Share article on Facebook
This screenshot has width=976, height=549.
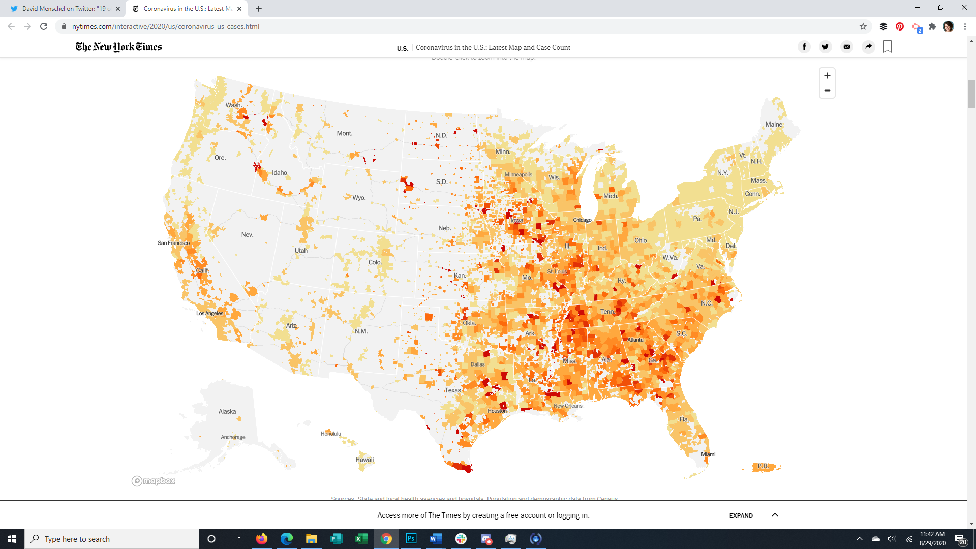804,47
